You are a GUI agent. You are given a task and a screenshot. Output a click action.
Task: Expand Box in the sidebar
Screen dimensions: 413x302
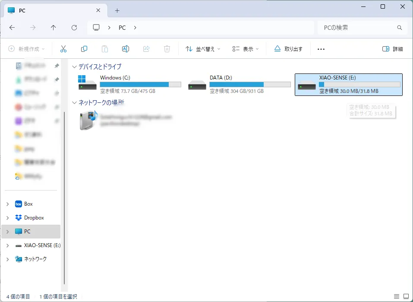point(8,203)
